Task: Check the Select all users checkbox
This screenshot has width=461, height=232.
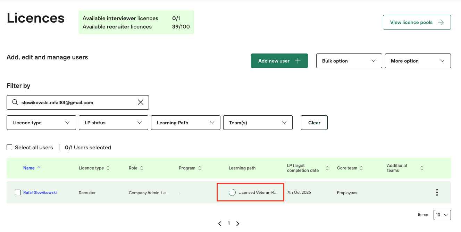Action: click(x=9, y=148)
